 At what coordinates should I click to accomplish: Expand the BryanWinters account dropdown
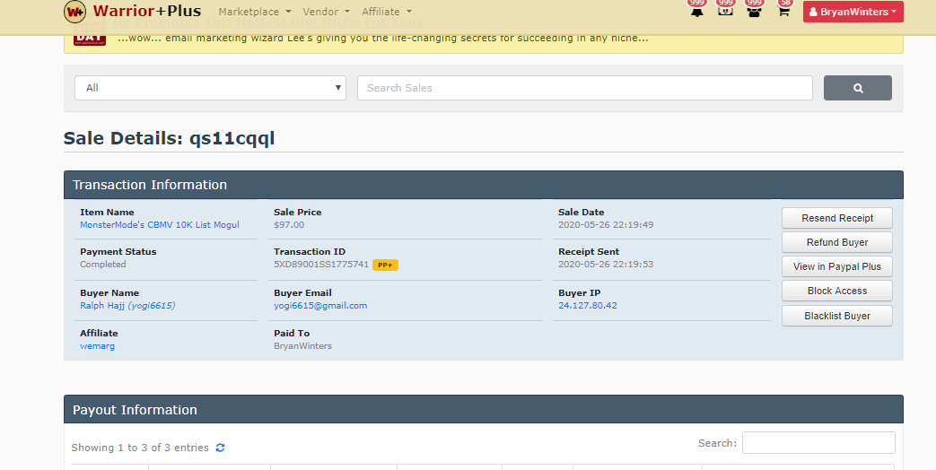tap(853, 12)
